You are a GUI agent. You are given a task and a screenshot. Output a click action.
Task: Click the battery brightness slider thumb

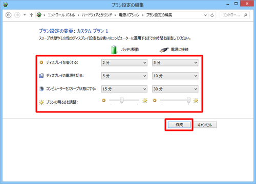(121, 100)
